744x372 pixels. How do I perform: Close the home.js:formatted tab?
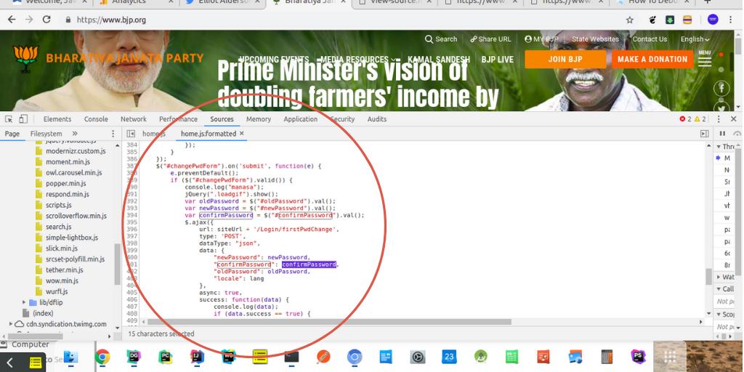pos(241,134)
